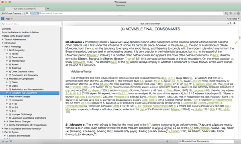This screenshot has height=144, width=241.
Task: Follow the Schwyzer link in paragraph 20
Action: [x=80, y=62]
